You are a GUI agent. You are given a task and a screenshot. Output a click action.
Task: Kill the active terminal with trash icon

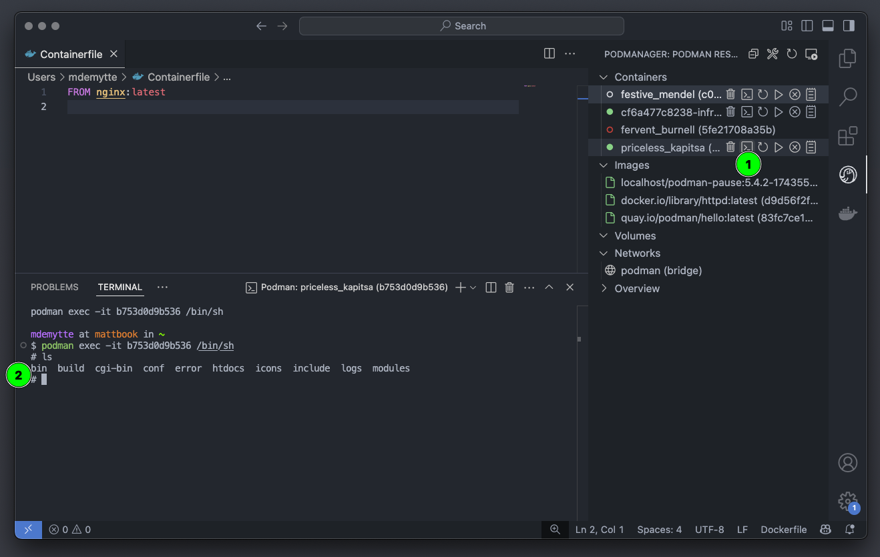(x=509, y=287)
